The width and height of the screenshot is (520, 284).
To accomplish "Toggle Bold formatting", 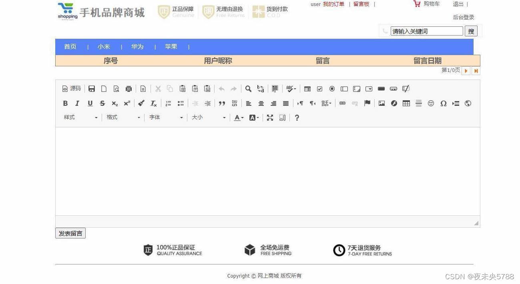I will tap(65, 103).
